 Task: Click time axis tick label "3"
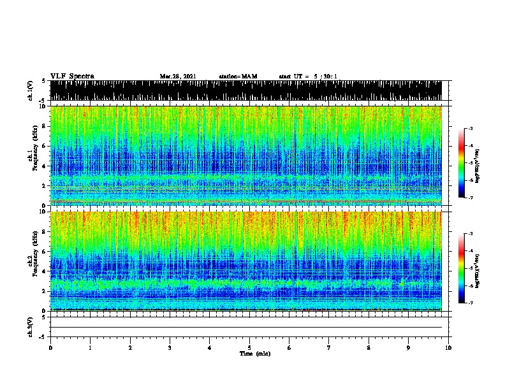(170, 348)
